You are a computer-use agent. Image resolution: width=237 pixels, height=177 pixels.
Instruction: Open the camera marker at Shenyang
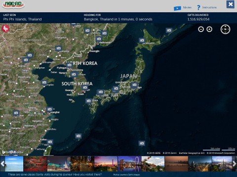tap(58, 48)
